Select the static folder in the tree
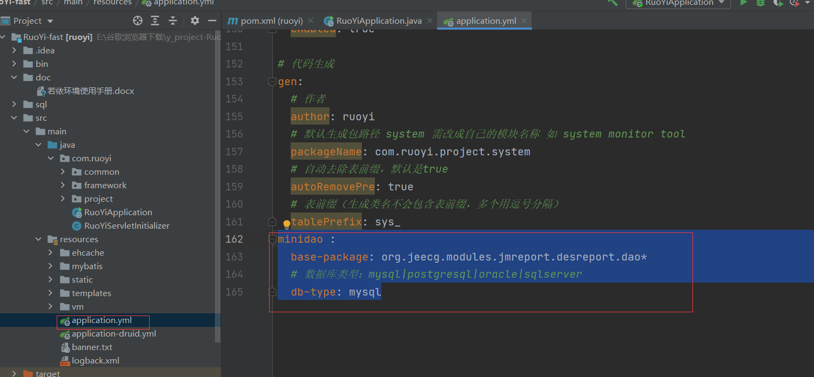This screenshot has height=377, width=814. 82,280
